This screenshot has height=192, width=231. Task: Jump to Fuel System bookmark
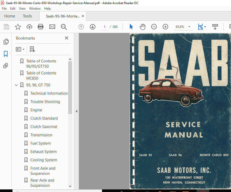[40, 143]
